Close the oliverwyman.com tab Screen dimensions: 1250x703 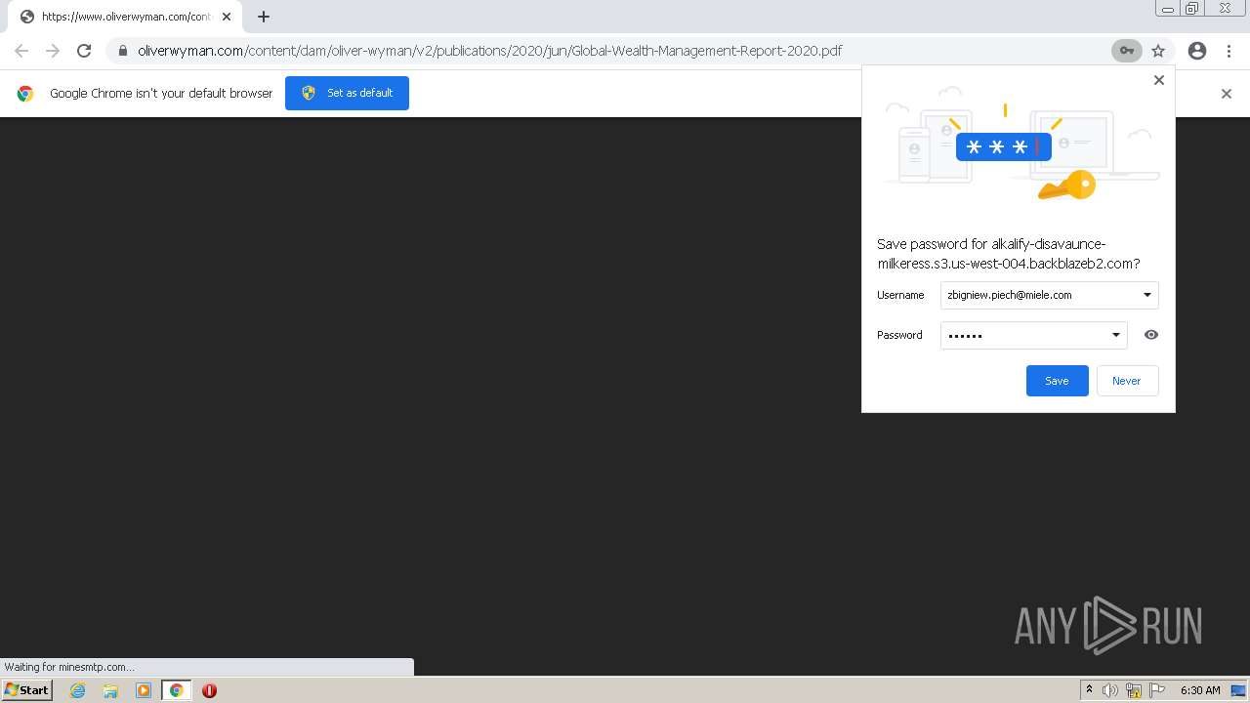click(x=227, y=17)
